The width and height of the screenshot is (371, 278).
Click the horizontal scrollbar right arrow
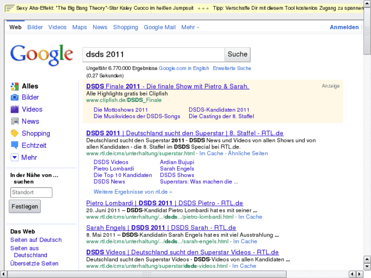(360, 274)
